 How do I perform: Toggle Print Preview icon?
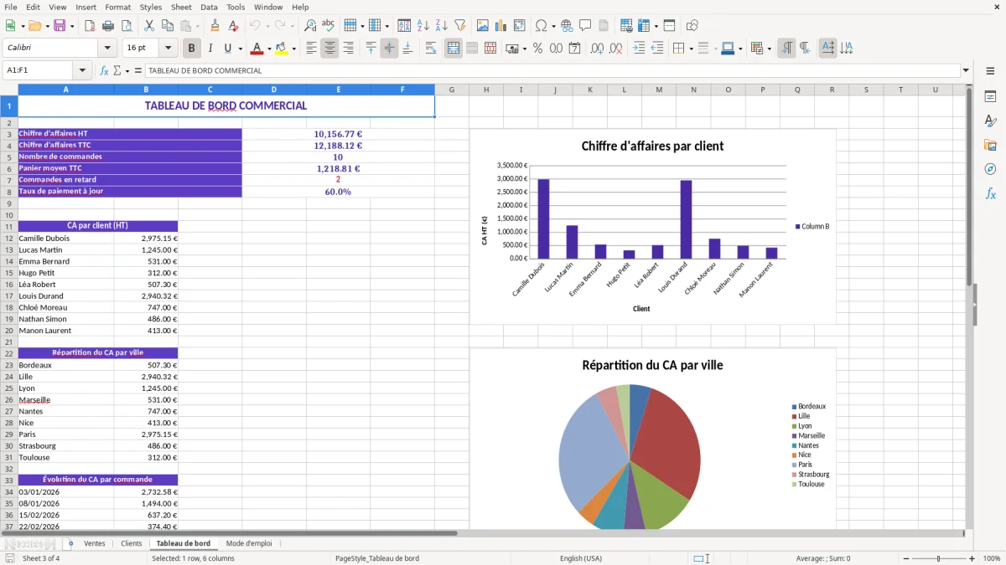127,26
